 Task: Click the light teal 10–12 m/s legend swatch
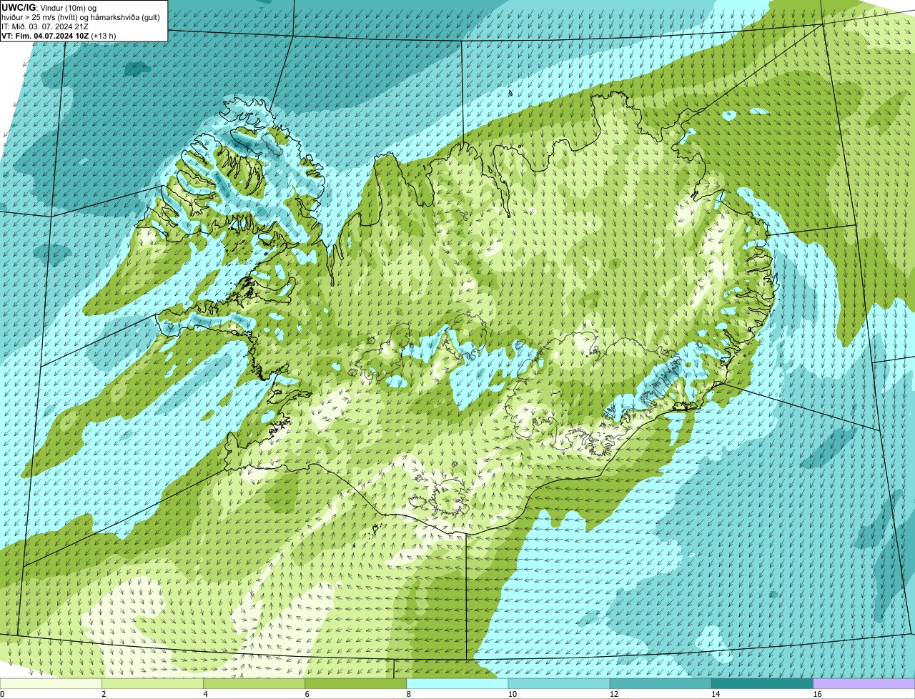559,683
